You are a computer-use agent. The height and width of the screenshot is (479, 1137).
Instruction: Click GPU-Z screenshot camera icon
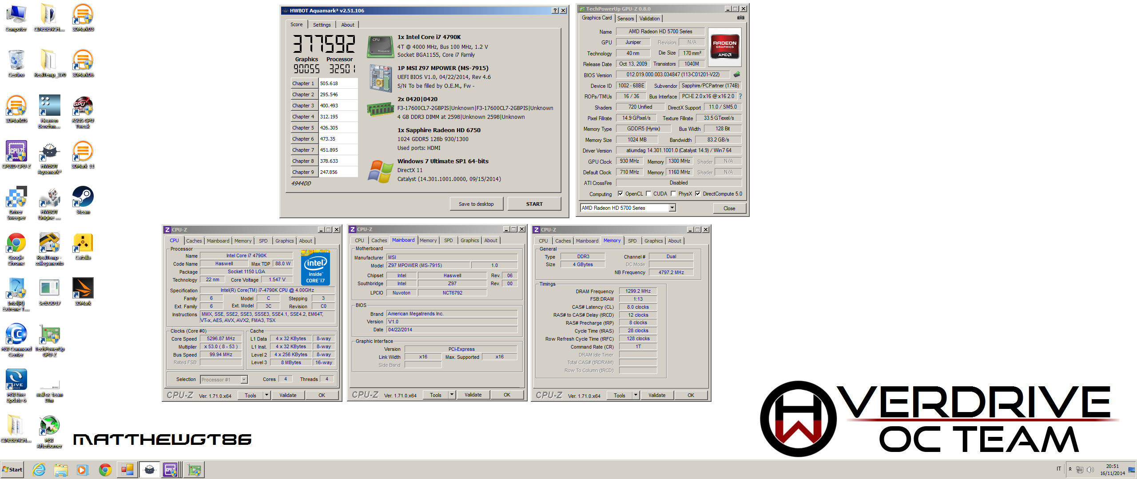coord(741,18)
